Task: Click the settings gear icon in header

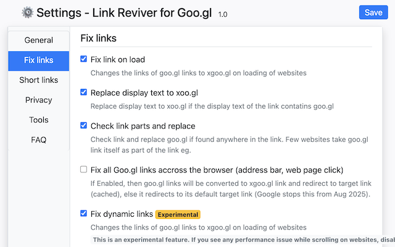Action: click(28, 12)
